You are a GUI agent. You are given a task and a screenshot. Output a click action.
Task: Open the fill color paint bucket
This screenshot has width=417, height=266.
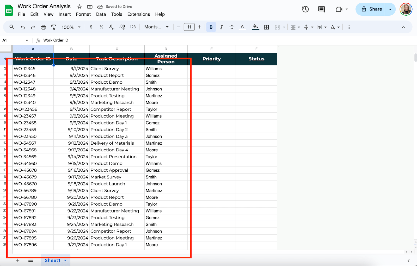255,27
